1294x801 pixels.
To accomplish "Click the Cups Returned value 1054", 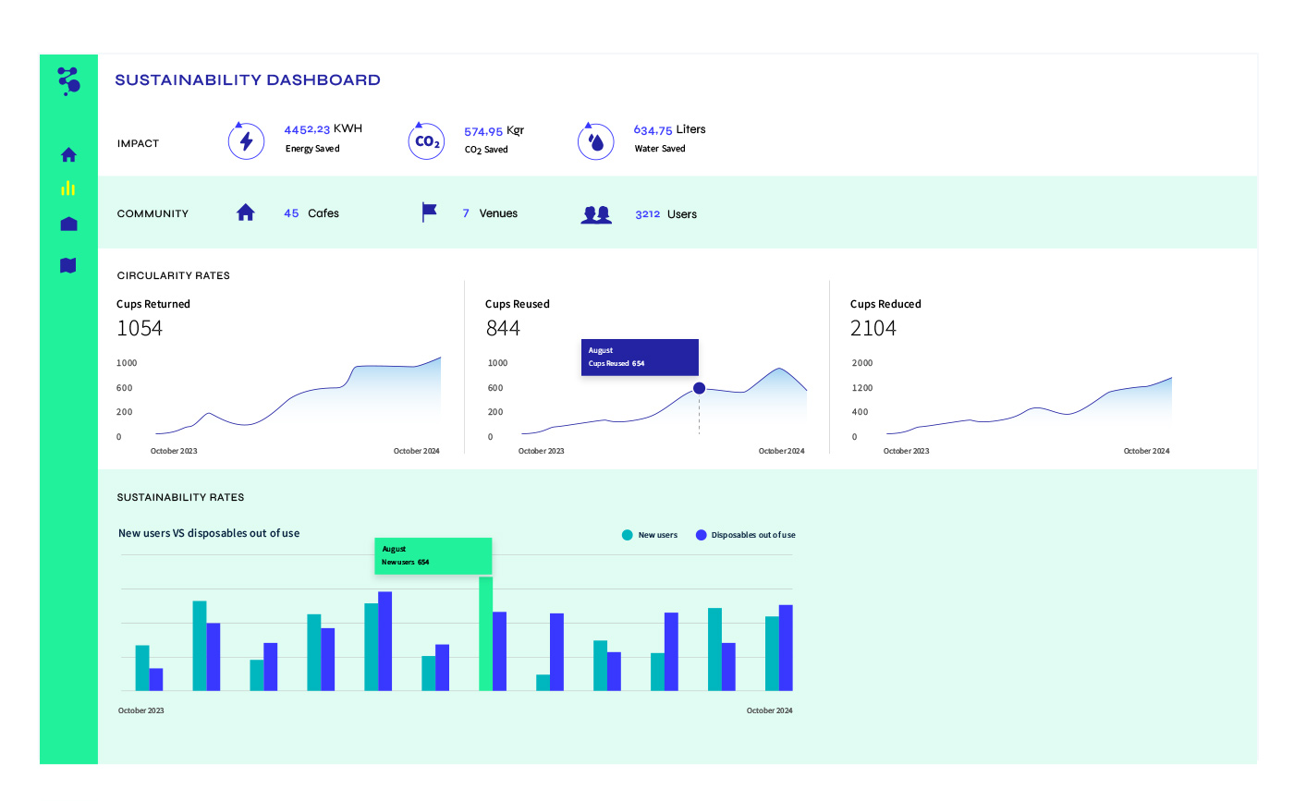I will coord(140,328).
